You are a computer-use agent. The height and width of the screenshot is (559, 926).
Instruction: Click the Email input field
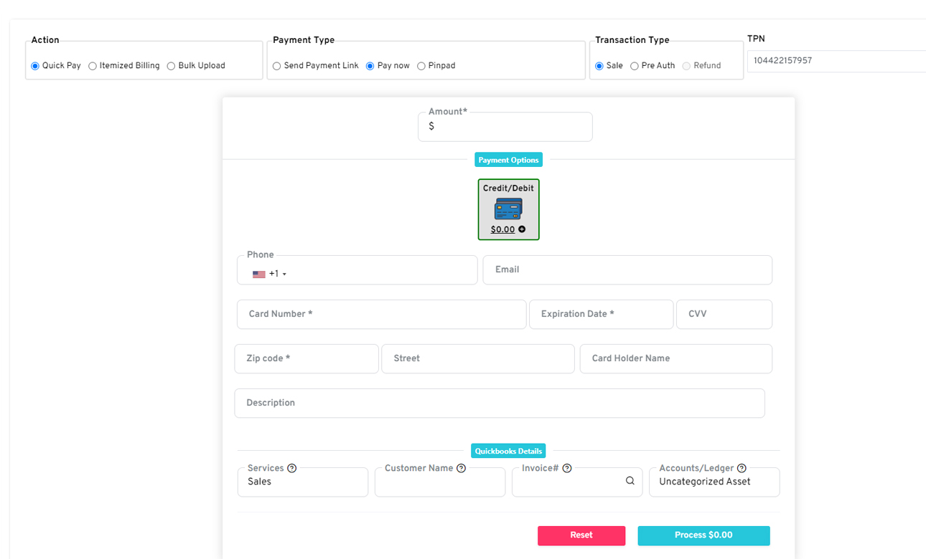[x=627, y=269]
